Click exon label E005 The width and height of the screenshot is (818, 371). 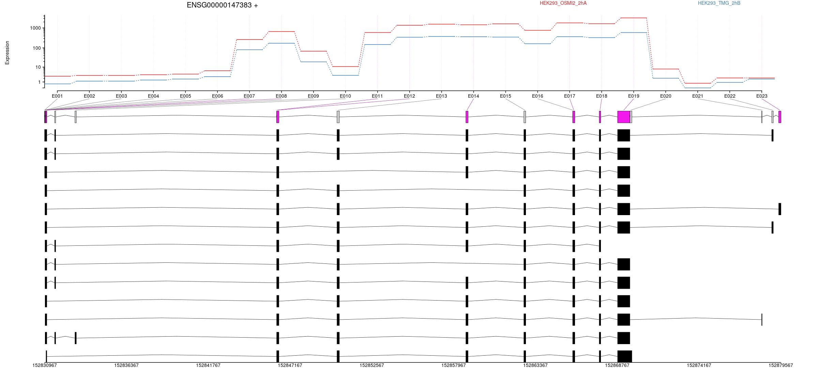point(185,96)
